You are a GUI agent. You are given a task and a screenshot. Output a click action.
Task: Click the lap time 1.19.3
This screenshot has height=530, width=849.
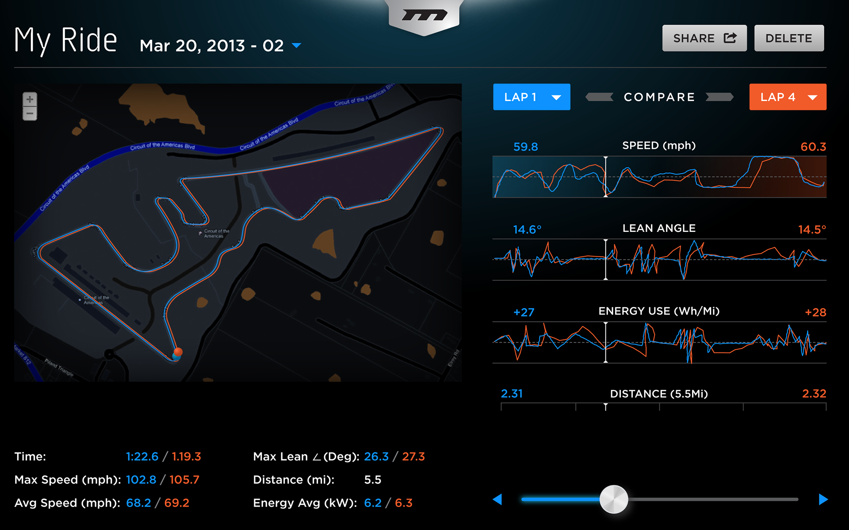coord(186,457)
